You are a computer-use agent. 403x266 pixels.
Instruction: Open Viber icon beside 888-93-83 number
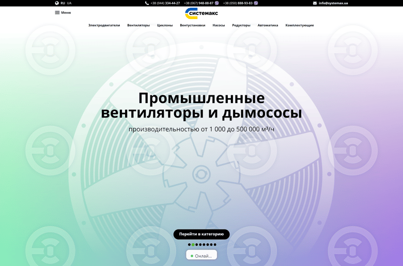(x=256, y=3)
